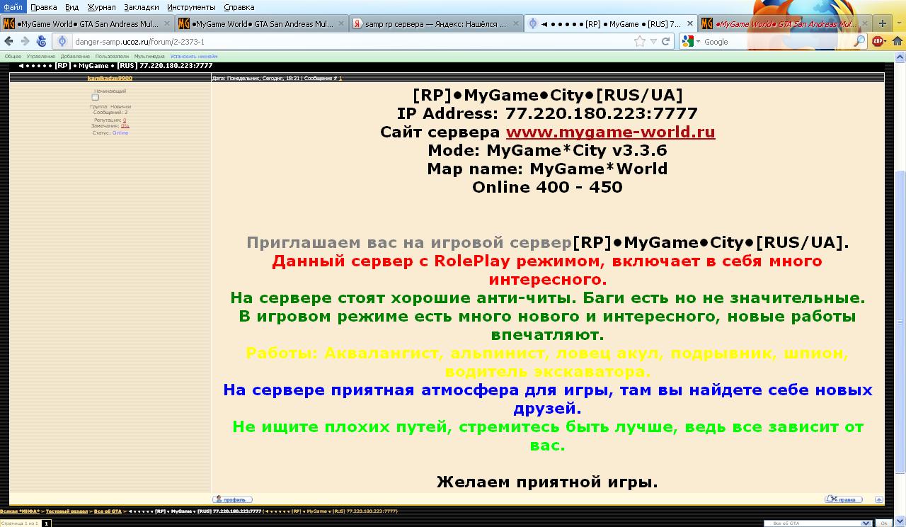906x527 pixels.
Task: Click the Желаем приятной игры text
Action: pyautogui.click(x=547, y=482)
